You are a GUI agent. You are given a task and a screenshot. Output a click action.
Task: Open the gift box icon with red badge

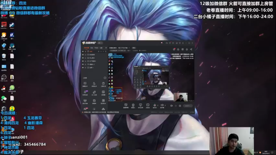click(174, 49)
